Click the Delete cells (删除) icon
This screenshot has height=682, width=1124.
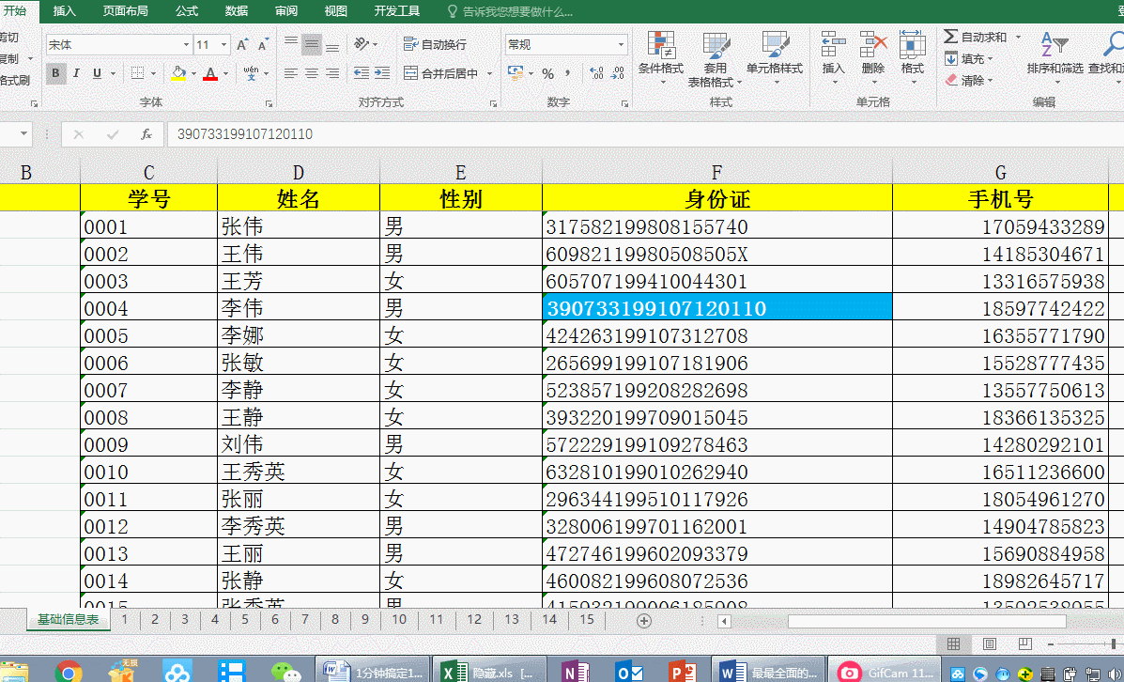[x=872, y=46]
